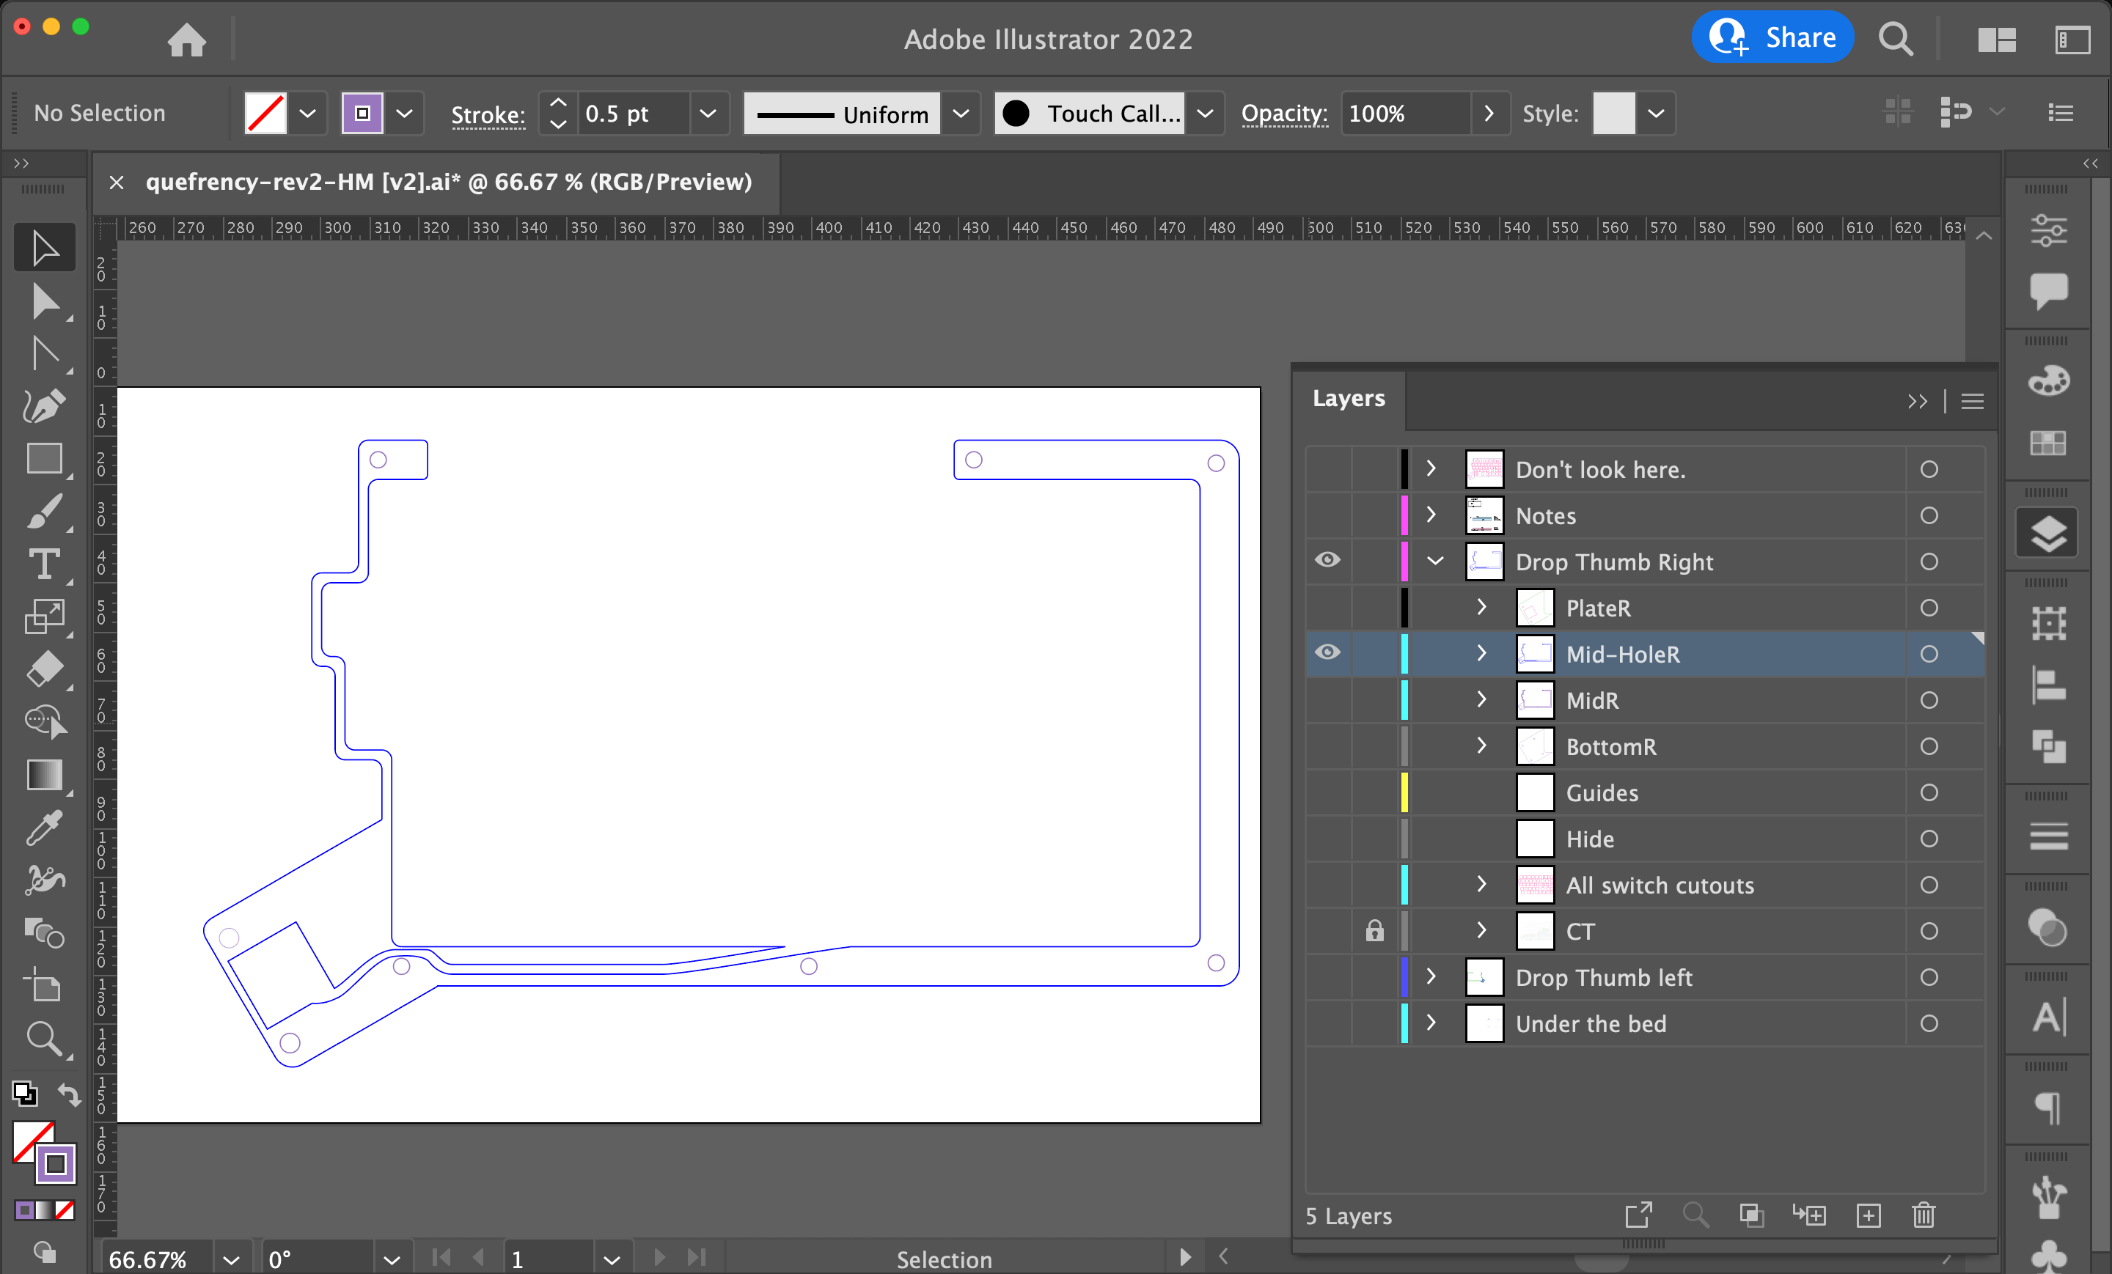This screenshot has width=2112, height=1274.
Task: Hide the Drop Thumb Right layer
Action: [1328, 560]
